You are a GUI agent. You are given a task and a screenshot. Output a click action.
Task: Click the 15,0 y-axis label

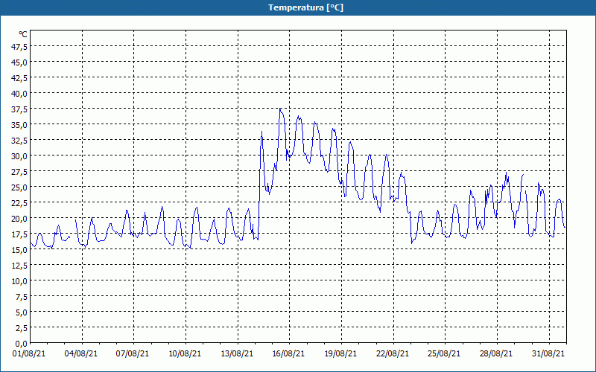point(20,250)
